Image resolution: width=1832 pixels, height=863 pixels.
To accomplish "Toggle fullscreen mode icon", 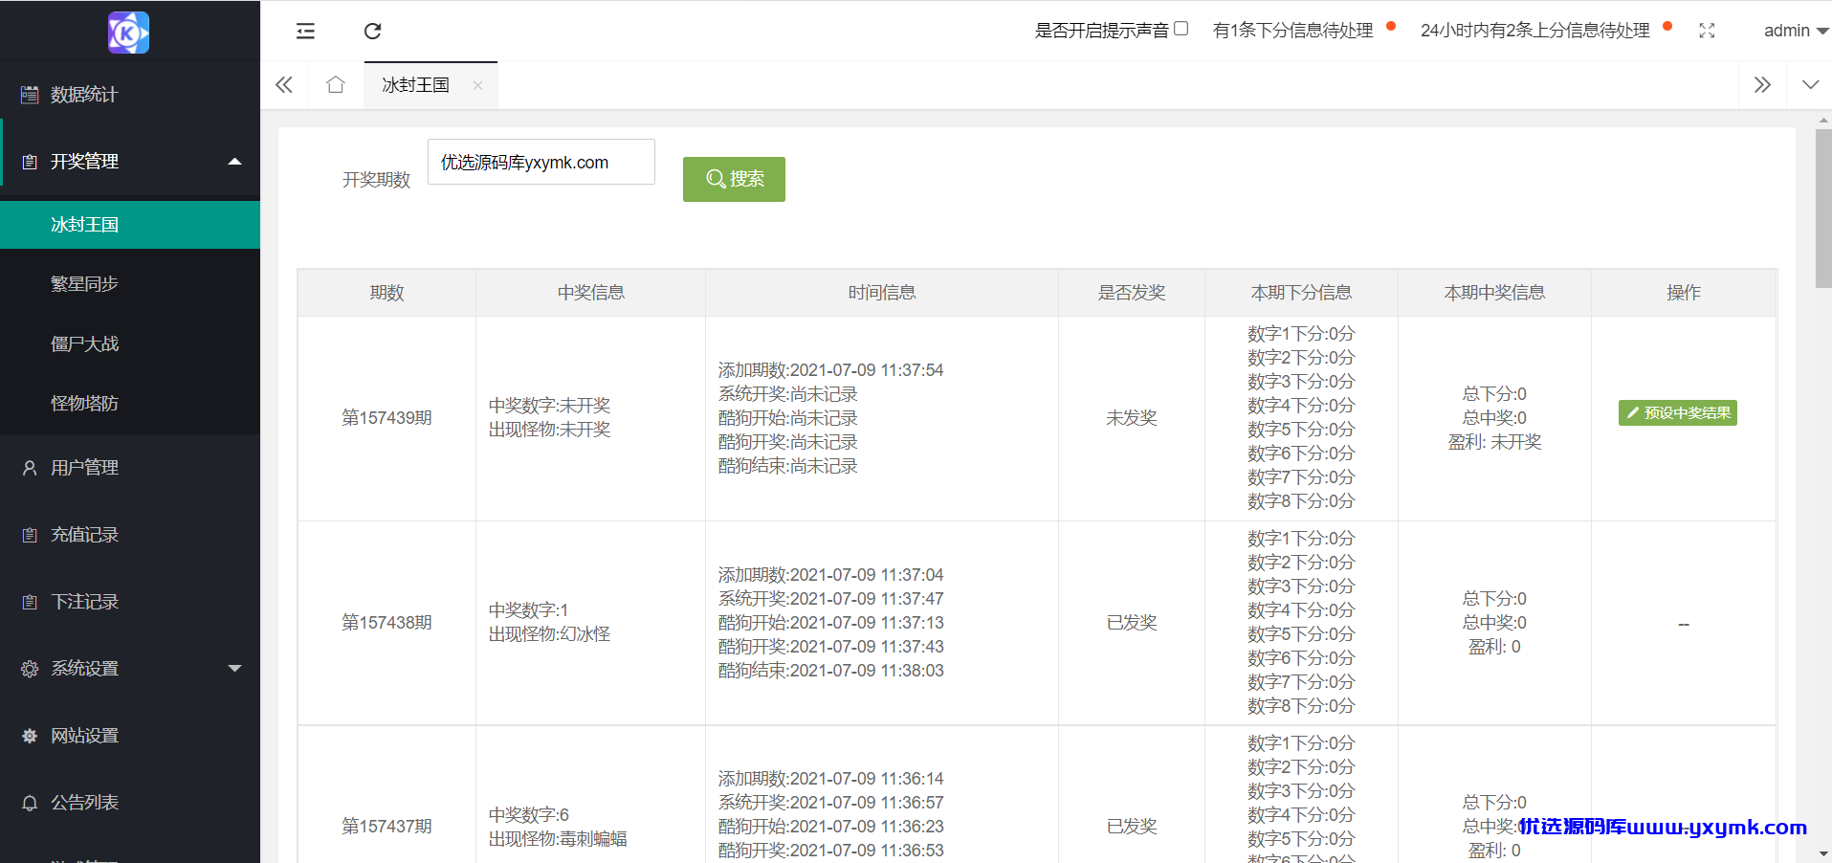I will pyautogui.click(x=1707, y=31).
